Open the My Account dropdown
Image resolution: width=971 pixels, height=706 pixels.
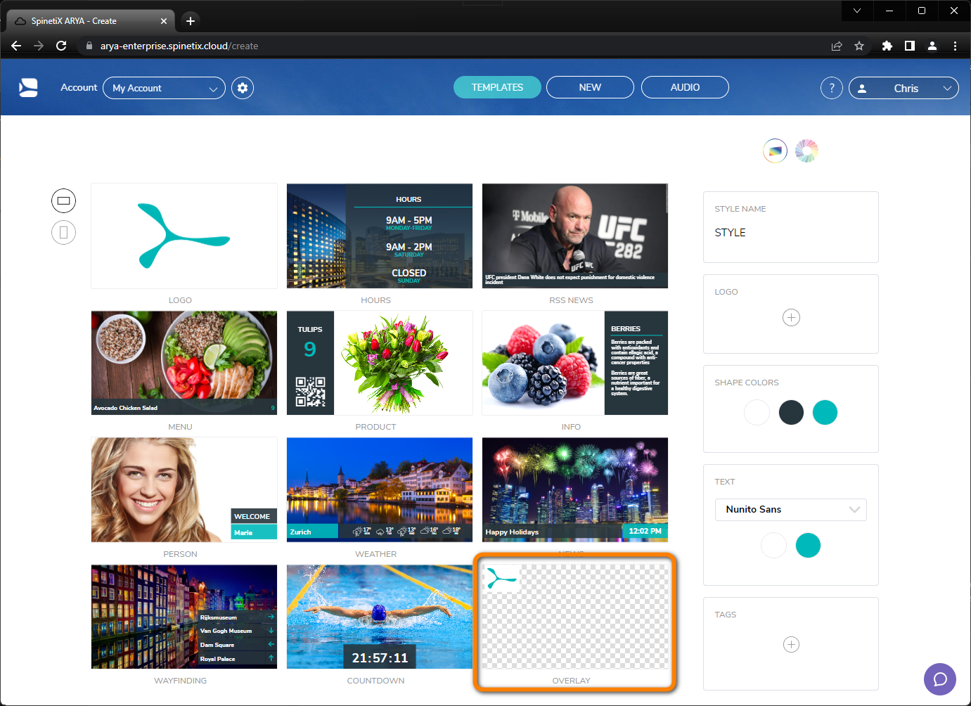164,88
